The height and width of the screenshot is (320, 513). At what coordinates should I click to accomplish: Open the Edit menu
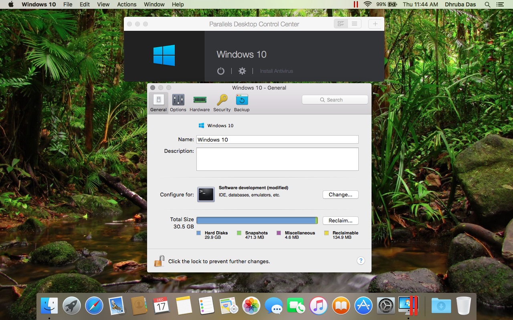coord(85,4)
